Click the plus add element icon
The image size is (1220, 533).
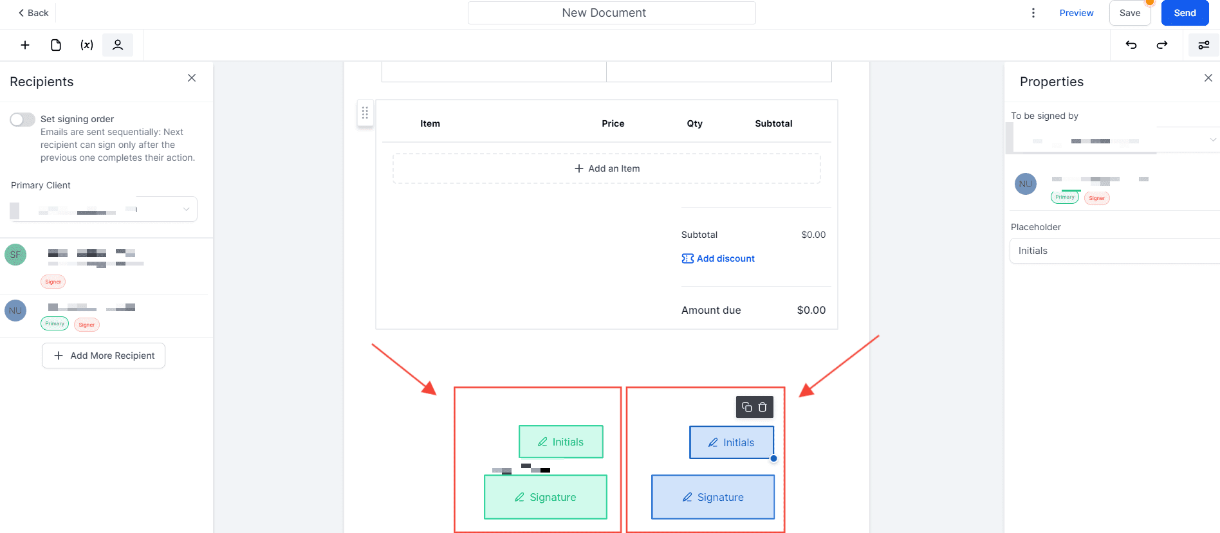click(x=25, y=45)
